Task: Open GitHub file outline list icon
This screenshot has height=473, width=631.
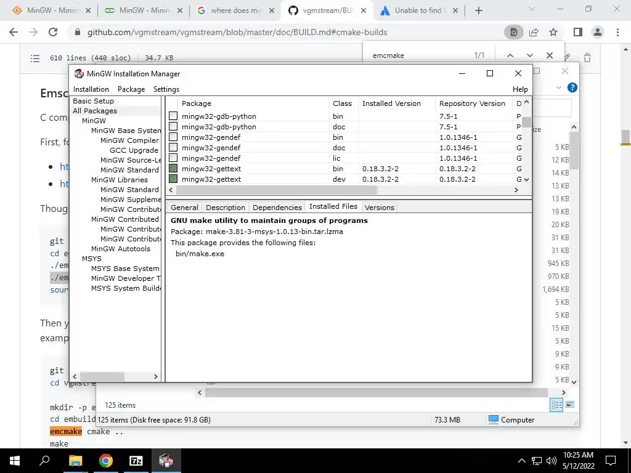Action: pyautogui.click(x=35, y=59)
